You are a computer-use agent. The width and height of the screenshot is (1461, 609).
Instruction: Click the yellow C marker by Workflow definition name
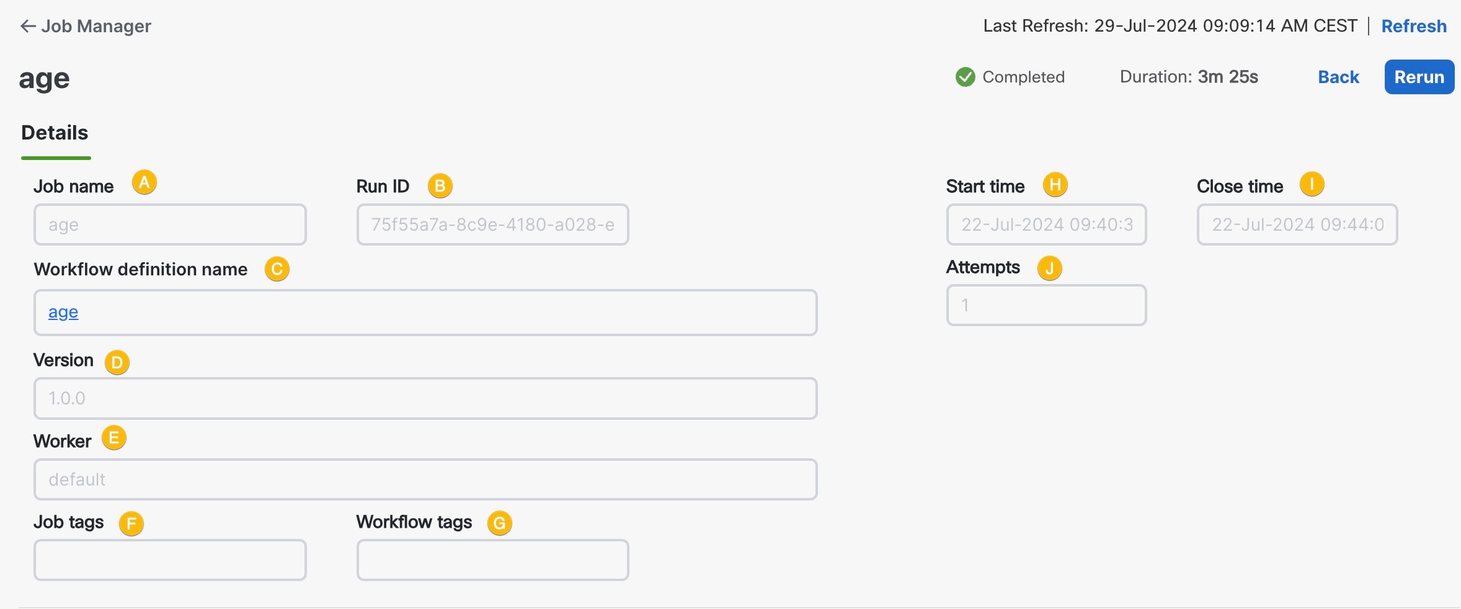click(277, 269)
